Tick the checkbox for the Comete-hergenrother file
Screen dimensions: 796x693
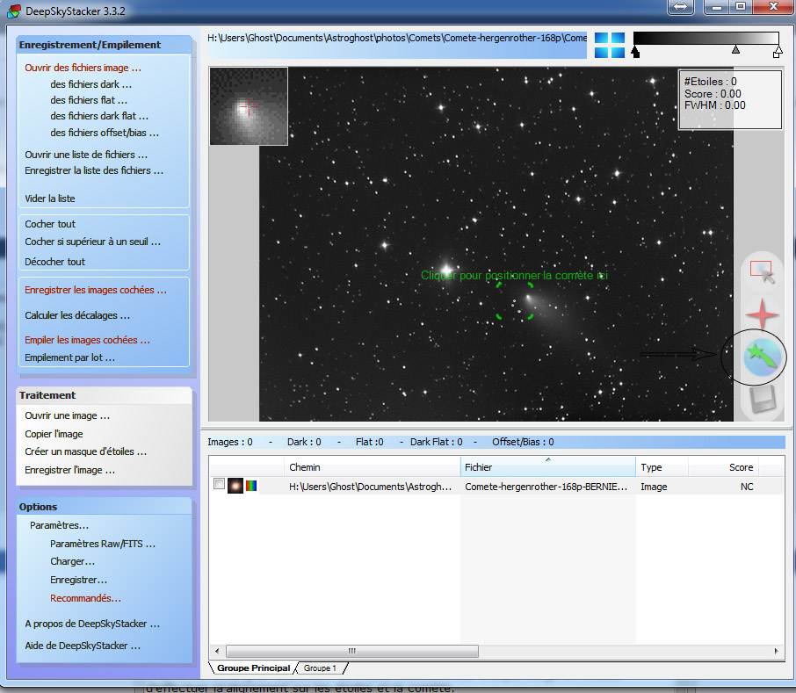[219, 483]
